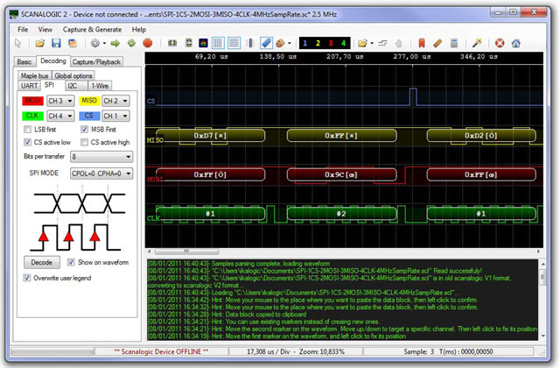The width and height of the screenshot is (560, 368).
Task: Toggle channel 3 red number
Action: click(x=331, y=43)
